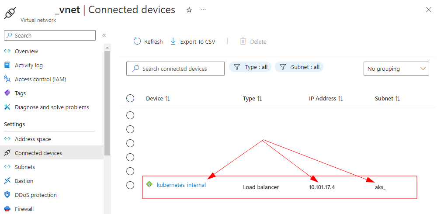Click the Type filter funnel icon
This screenshot has width=444, height=214.
[237, 67]
